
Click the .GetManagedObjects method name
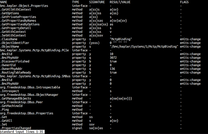click(x=16, y=98)
